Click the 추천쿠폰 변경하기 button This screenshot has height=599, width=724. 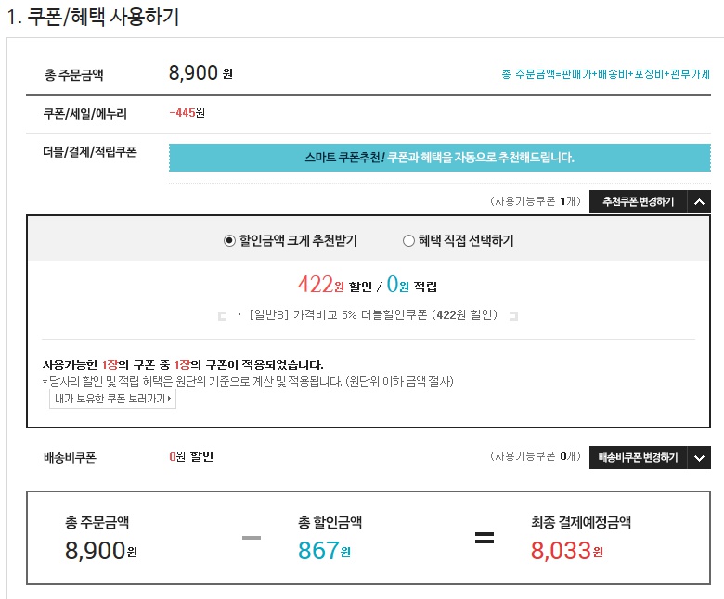click(638, 201)
